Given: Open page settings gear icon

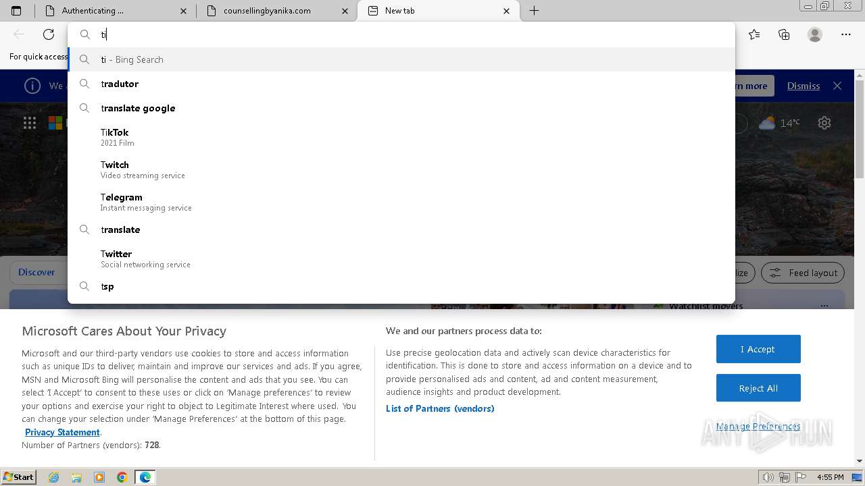Looking at the screenshot, I should 824,123.
